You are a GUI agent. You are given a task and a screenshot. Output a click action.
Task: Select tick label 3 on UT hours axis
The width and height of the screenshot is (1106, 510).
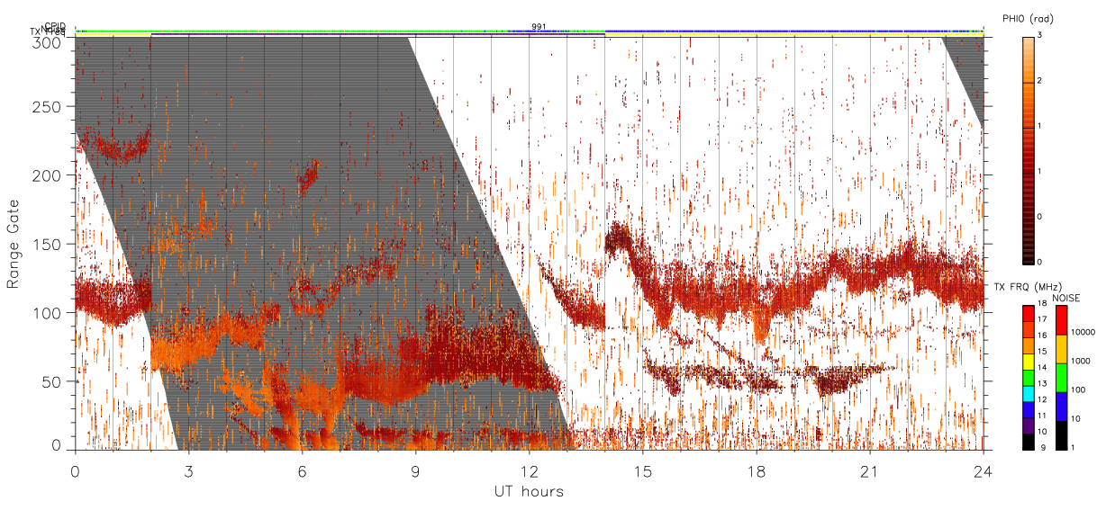(188, 471)
